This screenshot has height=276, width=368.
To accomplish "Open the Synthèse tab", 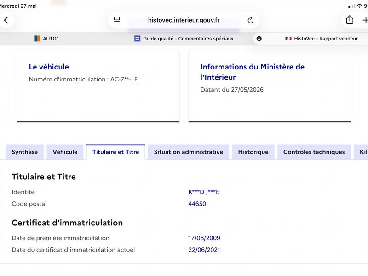I will pos(25,152).
